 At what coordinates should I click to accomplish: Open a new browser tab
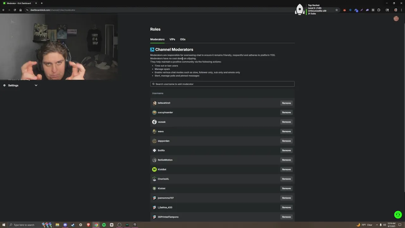point(41,3)
